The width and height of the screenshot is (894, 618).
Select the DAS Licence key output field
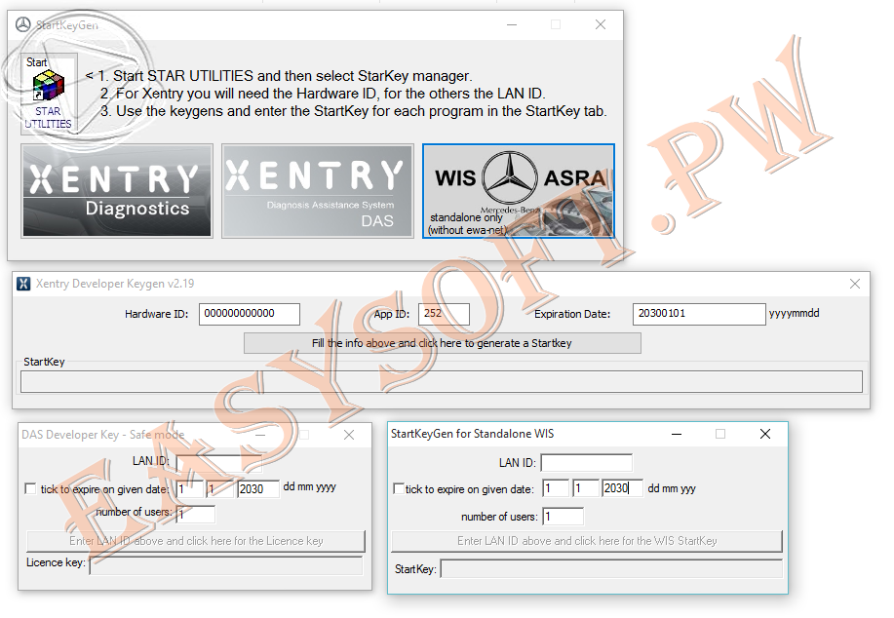(226, 565)
